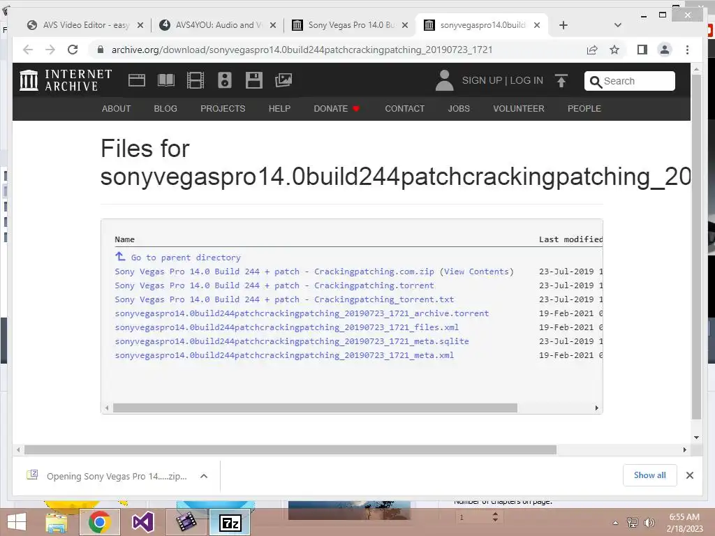Click the file listing horizontal scrollbar
Screen dimensions: 715x536
(x=315, y=408)
